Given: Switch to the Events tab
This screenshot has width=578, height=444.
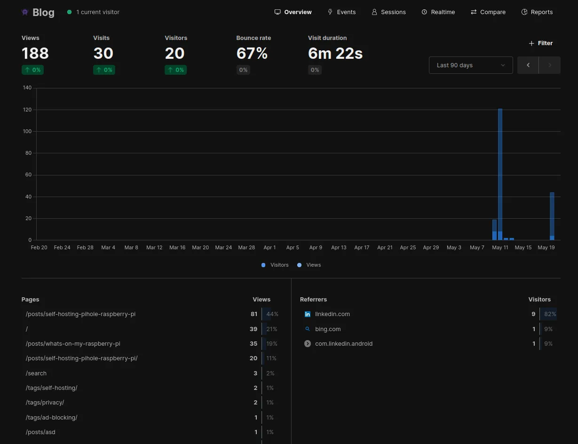Looking at the screenshot, I should pyautogui.click(x=341, y=12).
